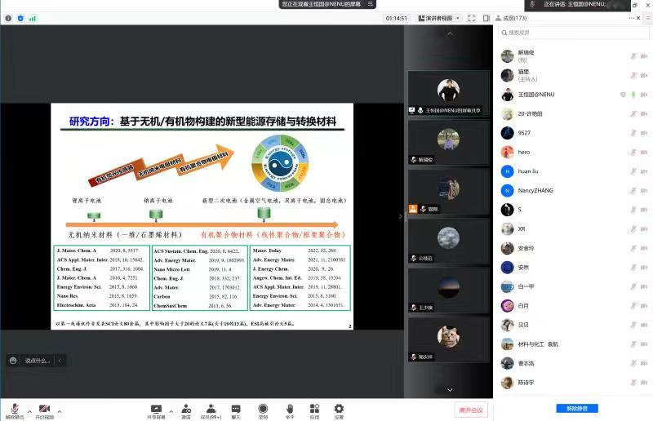Image resolution: width=653 pixels, height=421 pixels.
Task: Open the share screen (共享屏幕) tool
Action: pos(155,409)
